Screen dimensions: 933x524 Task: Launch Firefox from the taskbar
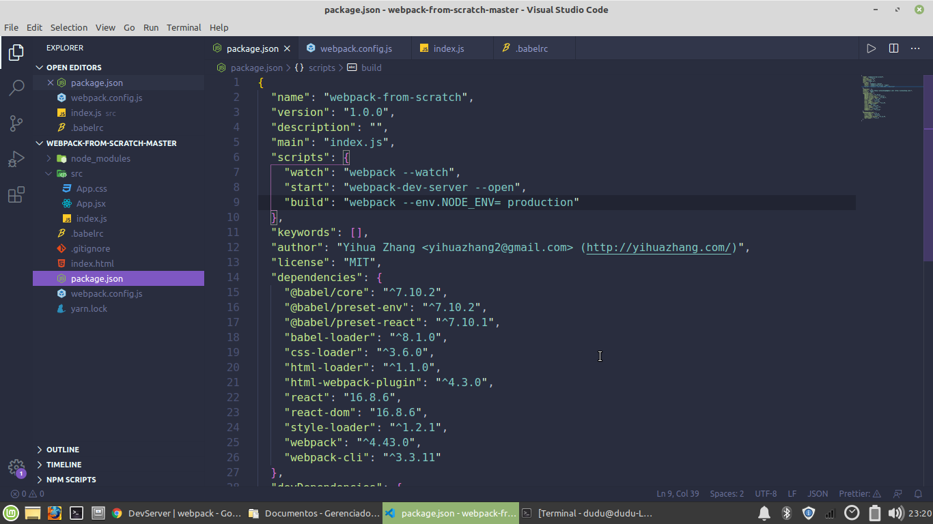click(55, 513)
